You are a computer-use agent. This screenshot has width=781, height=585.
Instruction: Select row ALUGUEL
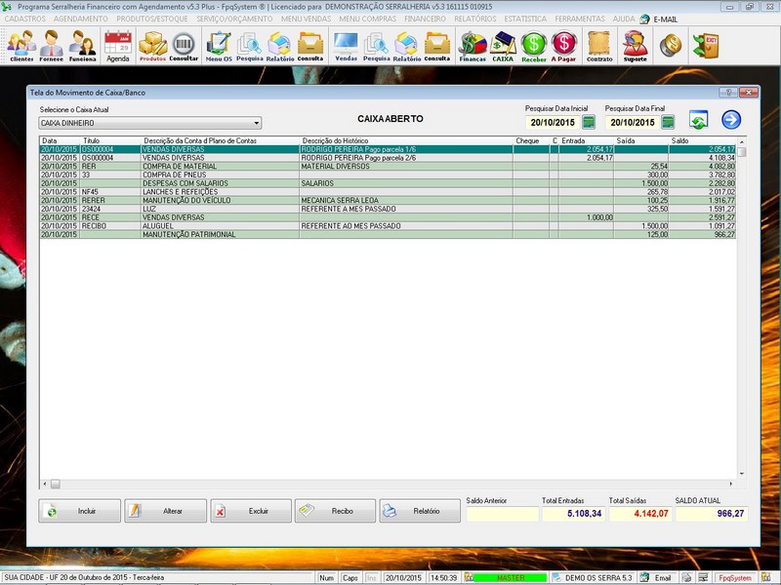coord(388,225)
